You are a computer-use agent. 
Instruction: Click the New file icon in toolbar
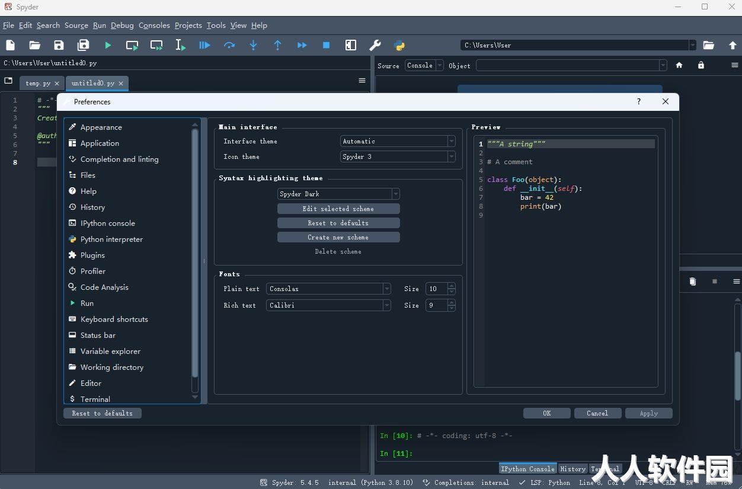10,45
